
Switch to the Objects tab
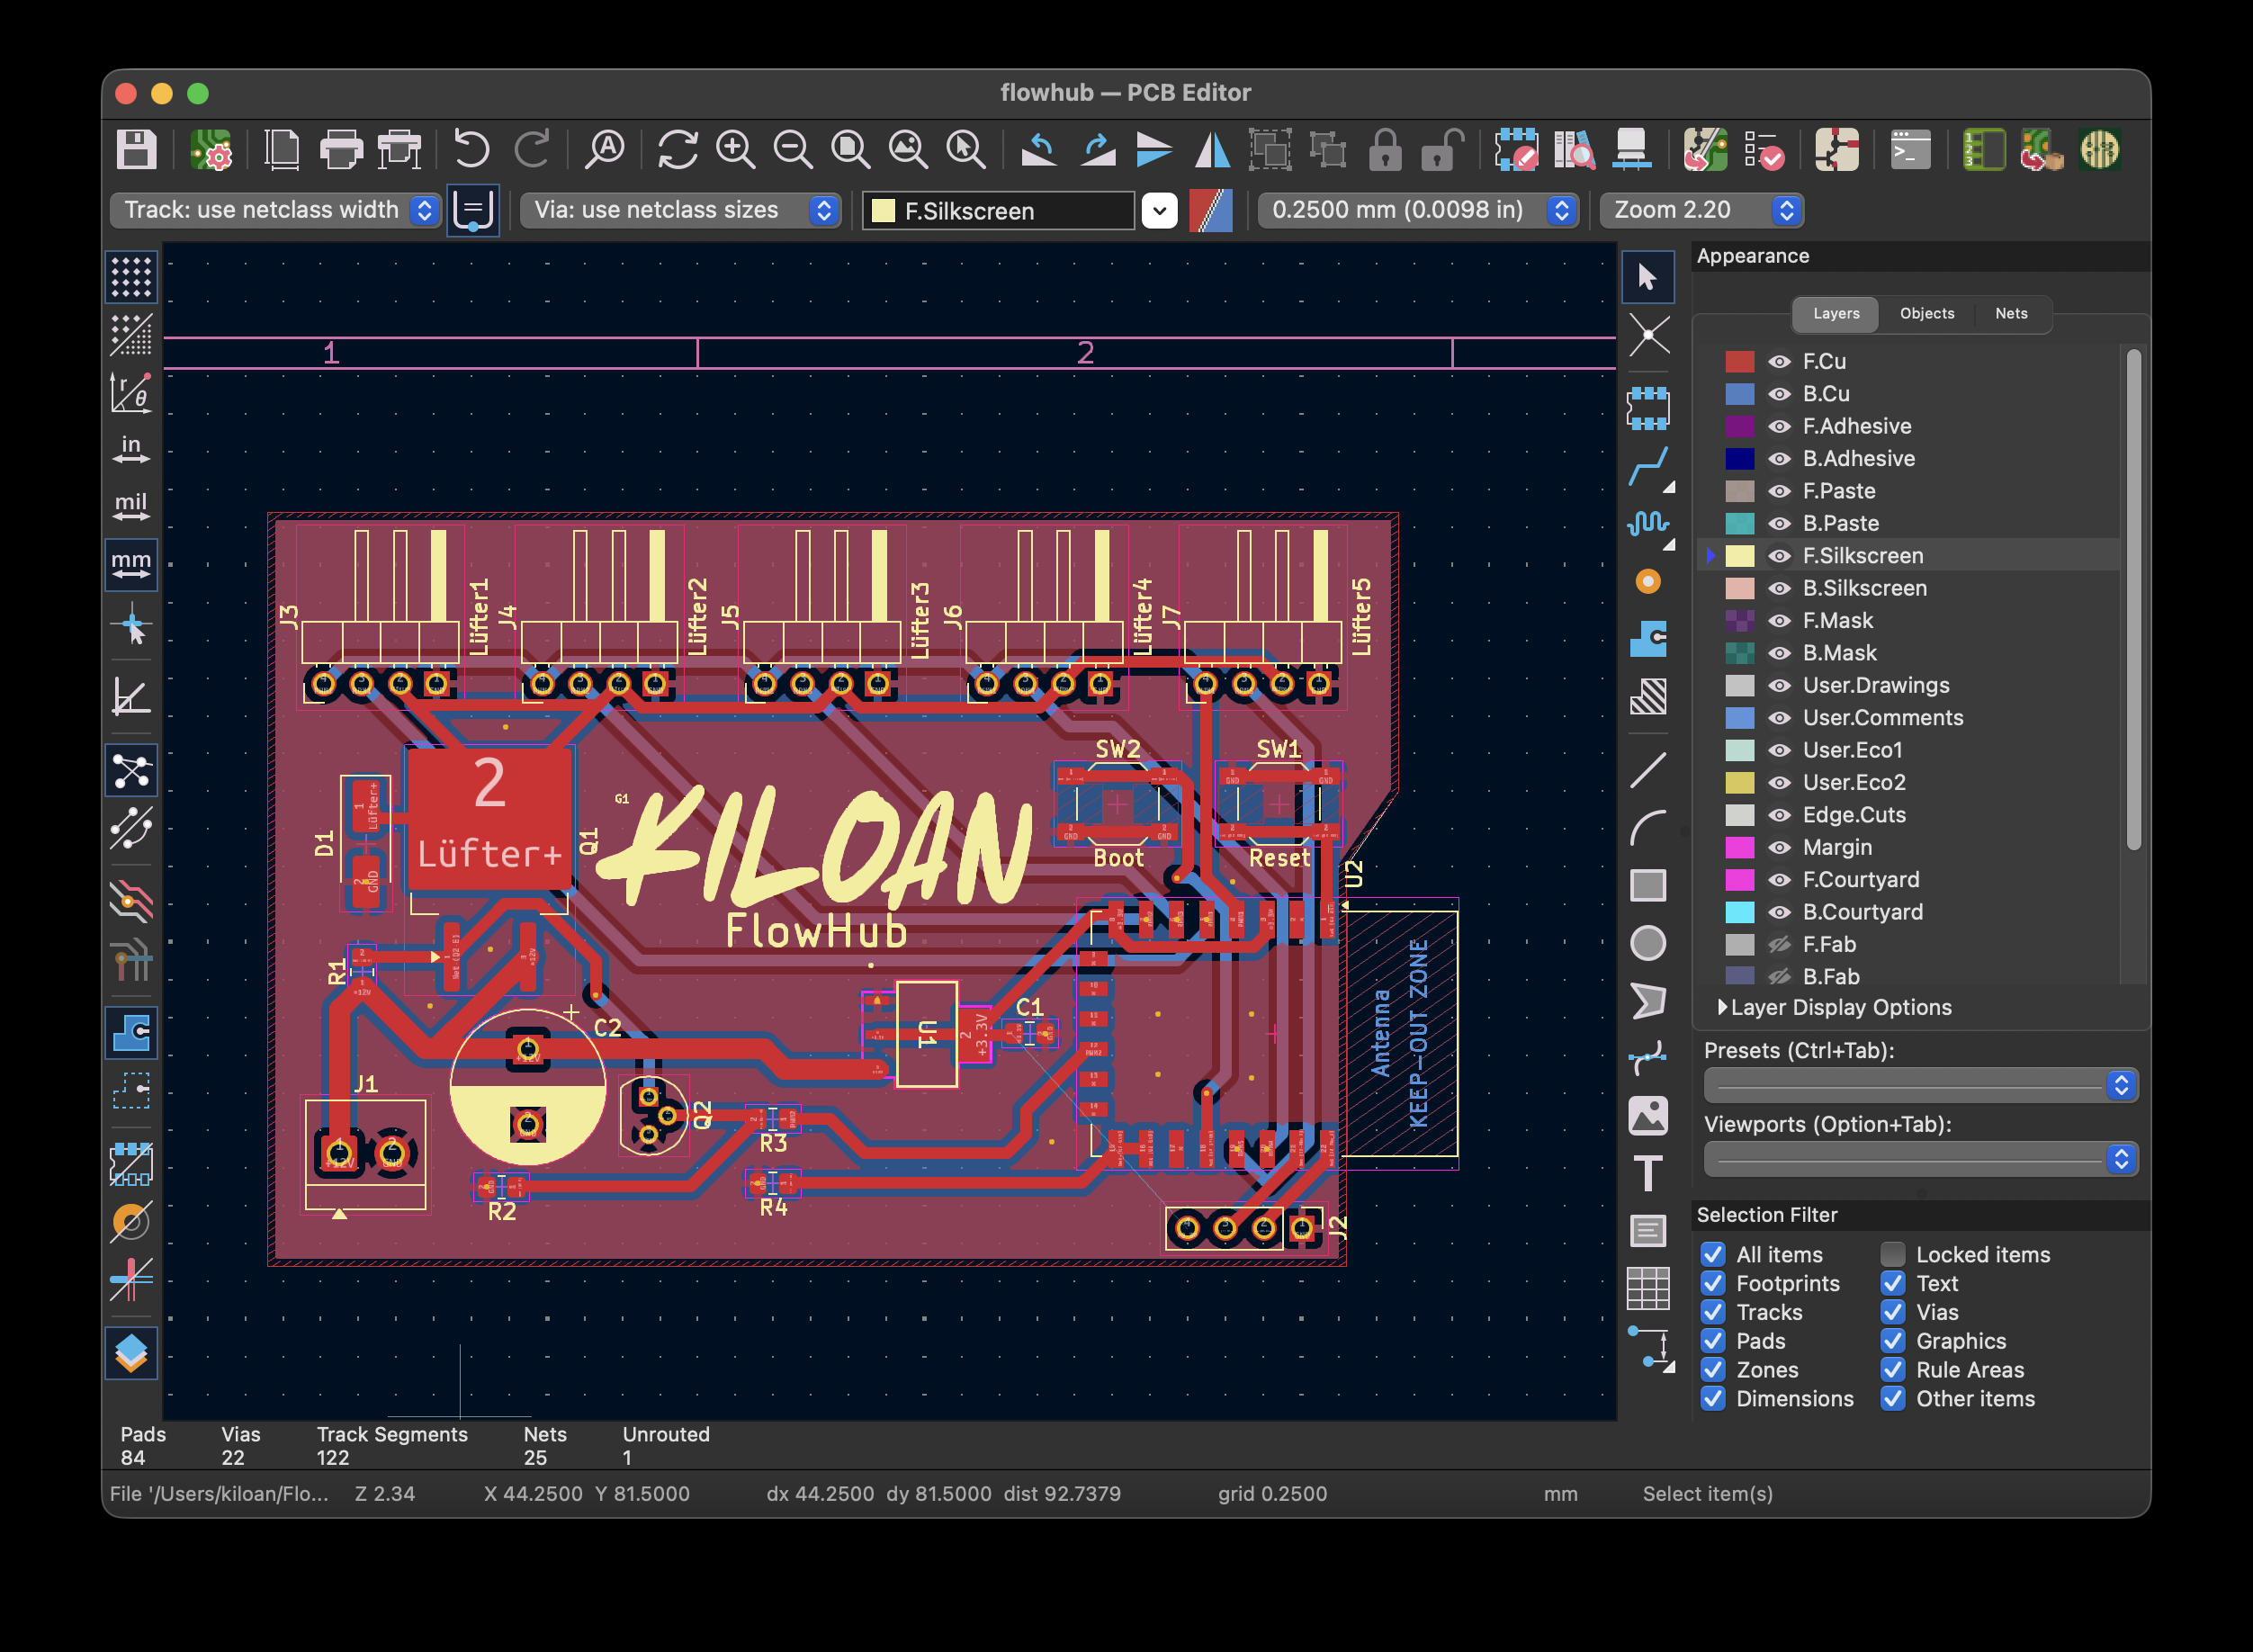pyautogui.click(x=1926, y=313)
